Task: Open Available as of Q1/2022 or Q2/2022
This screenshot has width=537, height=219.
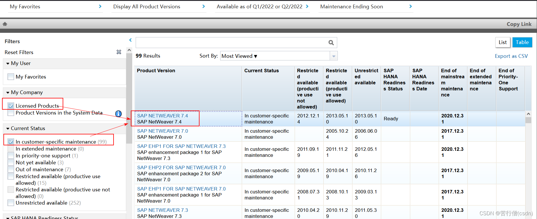Action: tap(260, 6)
